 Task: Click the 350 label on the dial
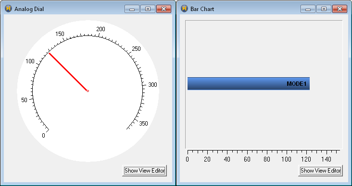(143, 123)
